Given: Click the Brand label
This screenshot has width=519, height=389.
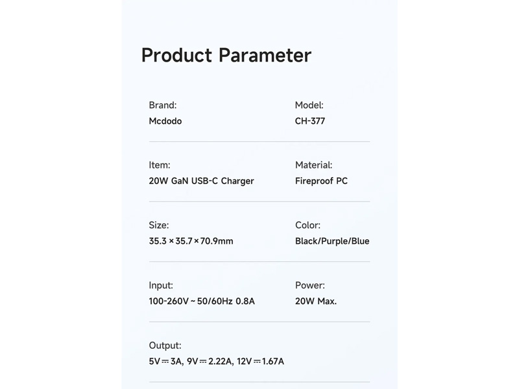Looking at the screenshot, I should click(x=162, y=105).
